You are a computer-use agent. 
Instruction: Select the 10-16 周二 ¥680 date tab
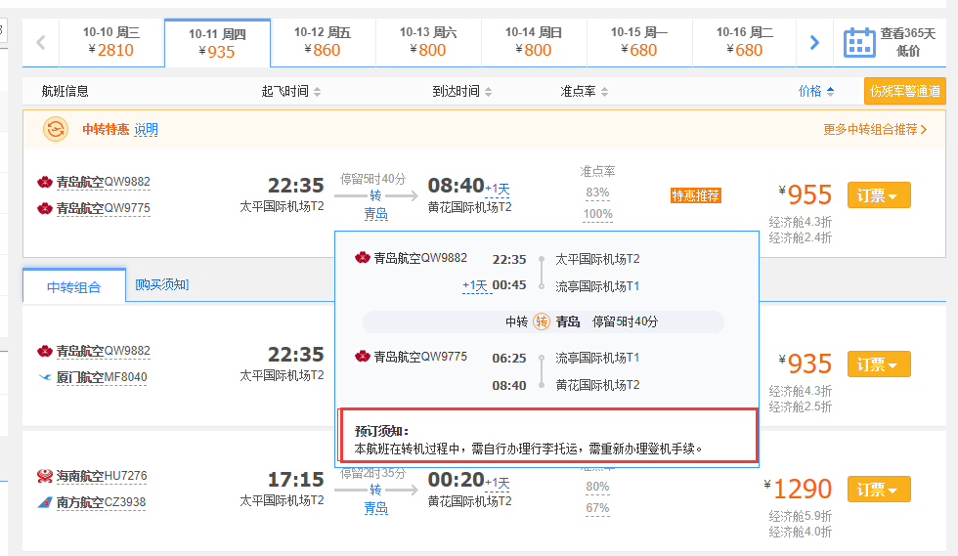coord(745,42)
